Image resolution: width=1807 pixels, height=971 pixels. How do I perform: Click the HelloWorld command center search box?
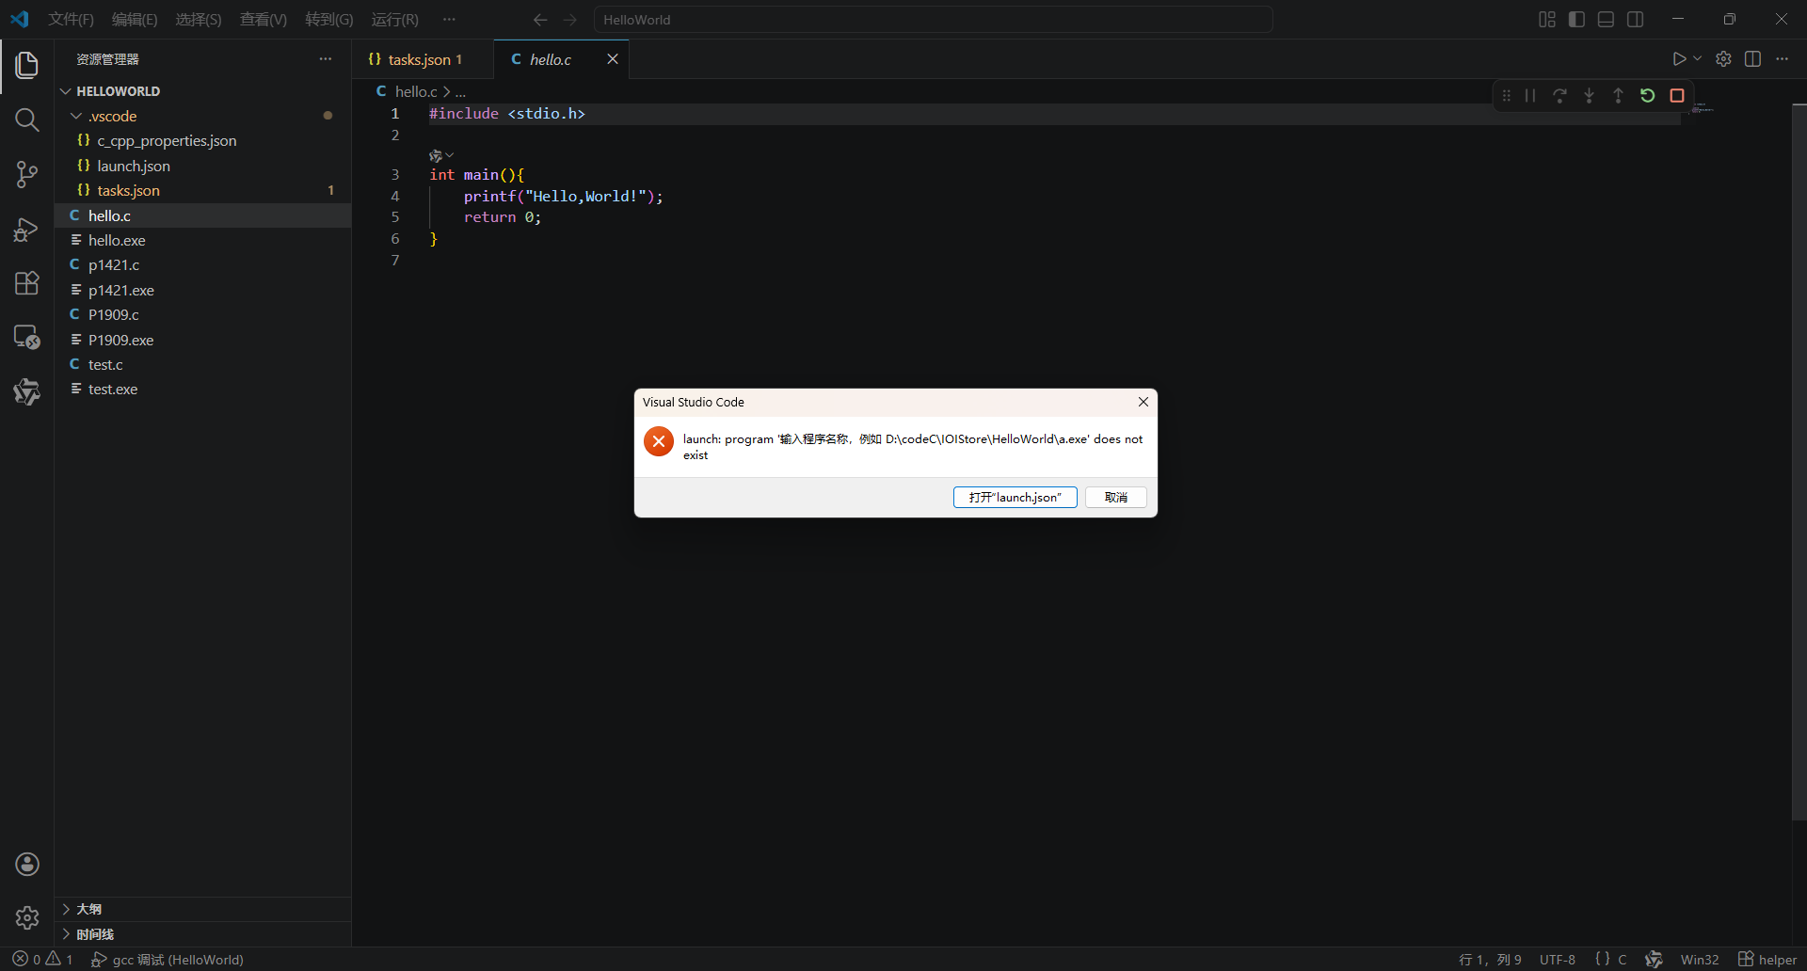coord(933,20)
